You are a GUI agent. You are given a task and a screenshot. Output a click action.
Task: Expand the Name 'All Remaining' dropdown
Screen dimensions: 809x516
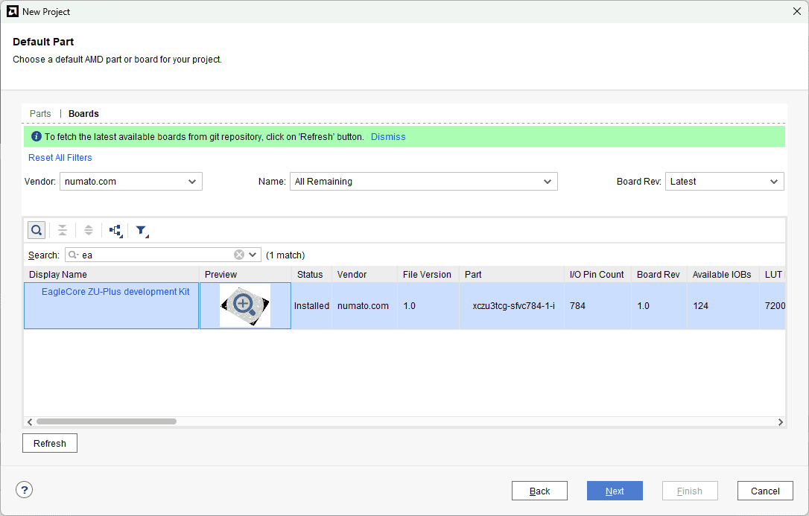423,182
